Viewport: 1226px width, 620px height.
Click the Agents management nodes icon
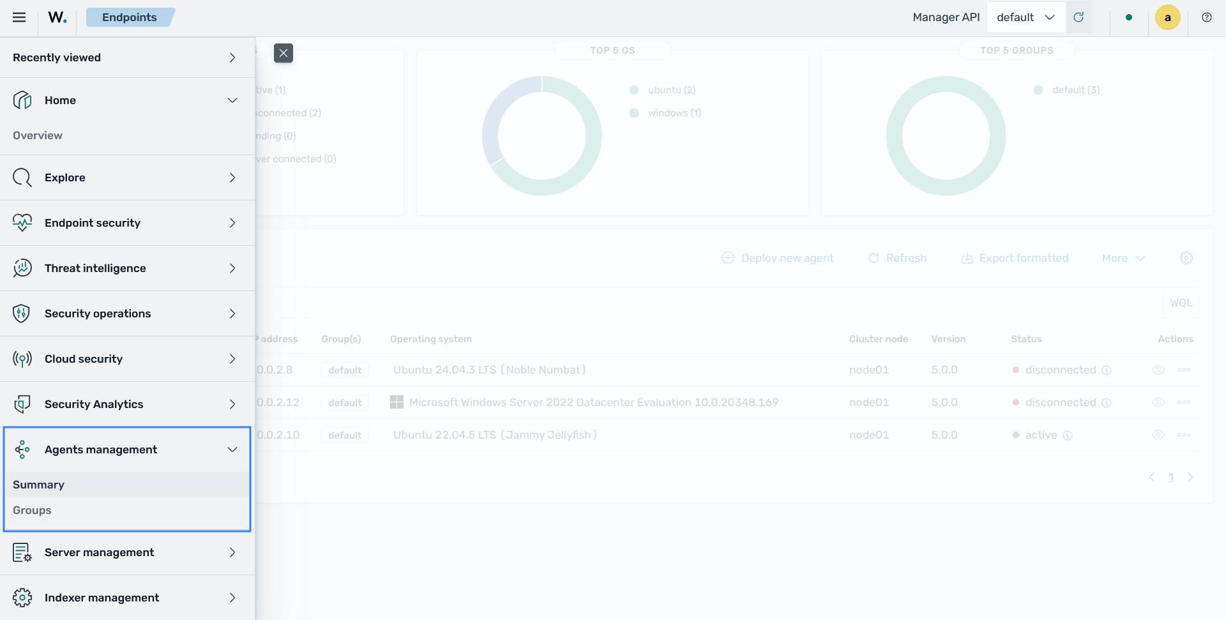(22, 450)
